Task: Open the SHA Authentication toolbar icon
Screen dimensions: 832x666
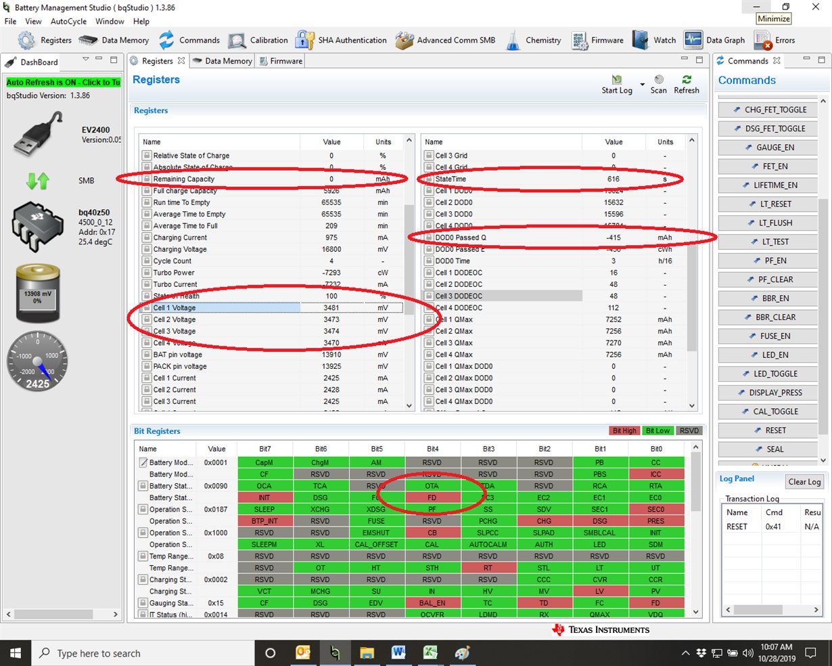Action: pos(304,40)
